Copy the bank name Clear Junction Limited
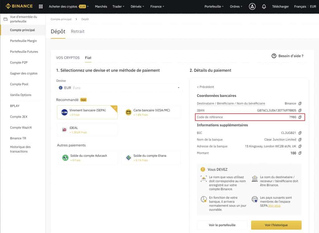Screen dimensions: 319x233 tap(300, 140)
